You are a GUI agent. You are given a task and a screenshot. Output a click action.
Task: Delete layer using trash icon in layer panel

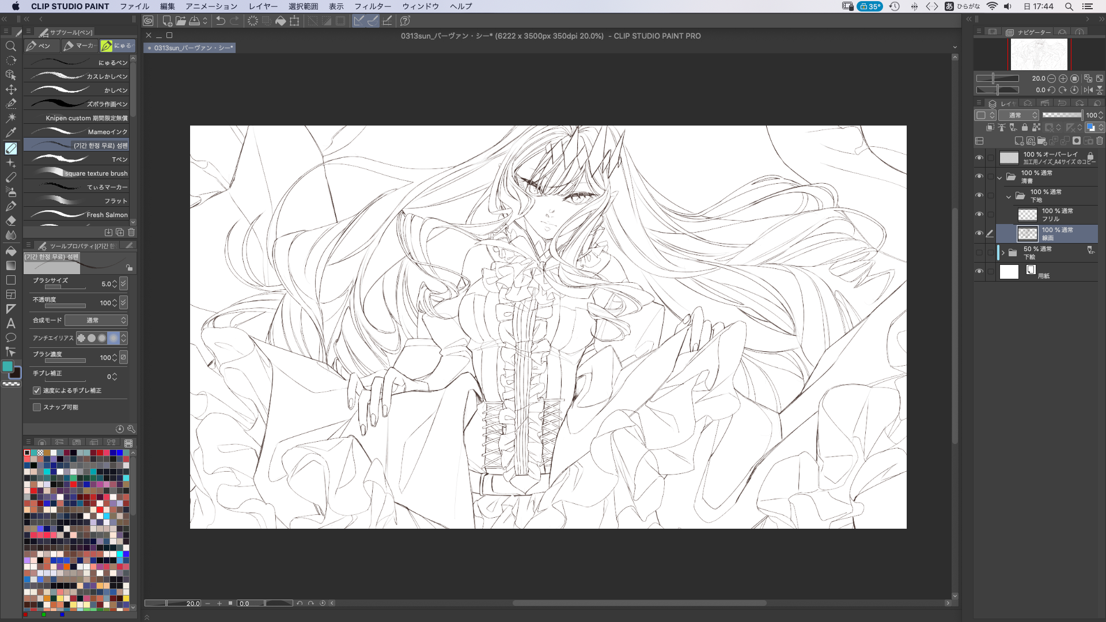[x=1100, y=141]
